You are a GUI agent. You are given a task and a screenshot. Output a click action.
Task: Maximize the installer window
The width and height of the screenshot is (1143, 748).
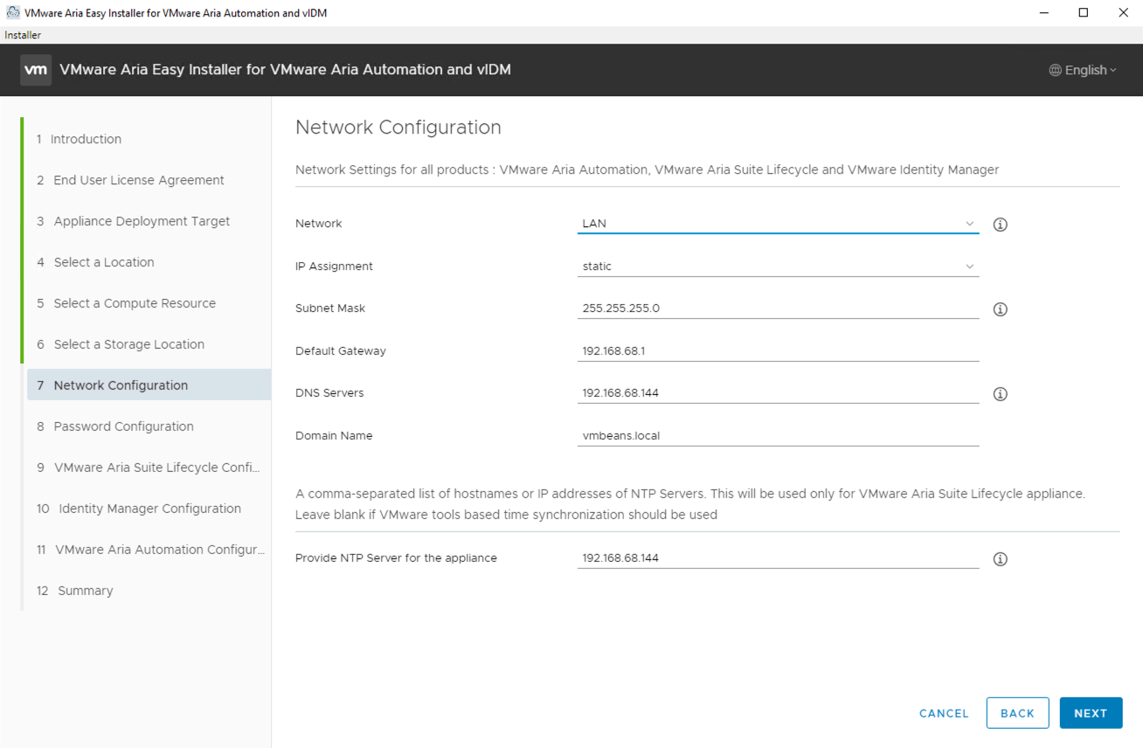1084,12
